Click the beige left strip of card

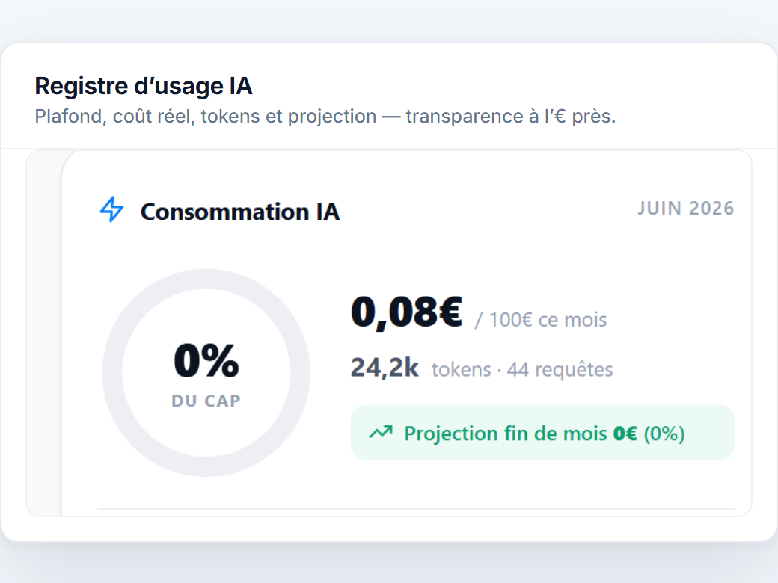coord(43,333)
